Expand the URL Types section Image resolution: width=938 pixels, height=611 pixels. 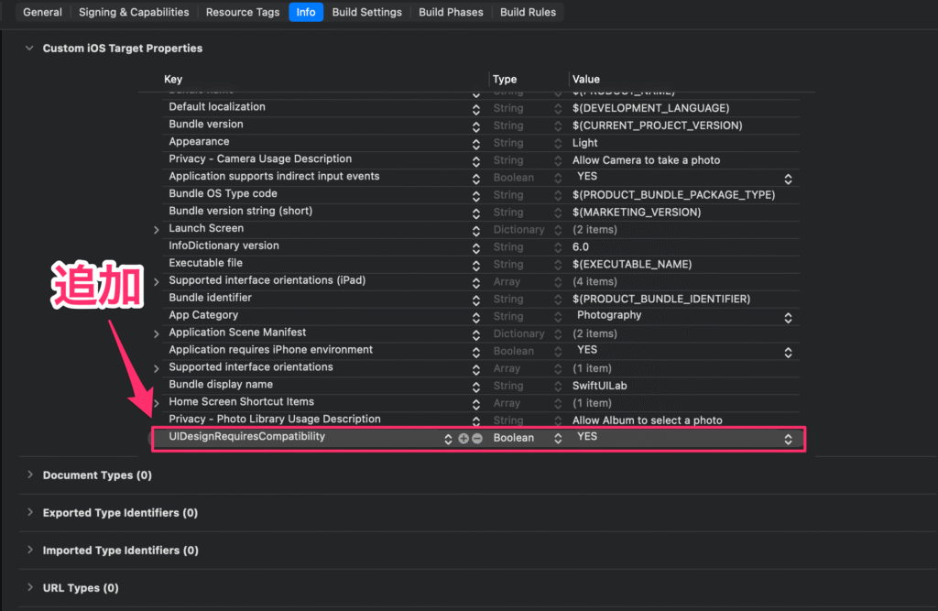pos(29,588)
